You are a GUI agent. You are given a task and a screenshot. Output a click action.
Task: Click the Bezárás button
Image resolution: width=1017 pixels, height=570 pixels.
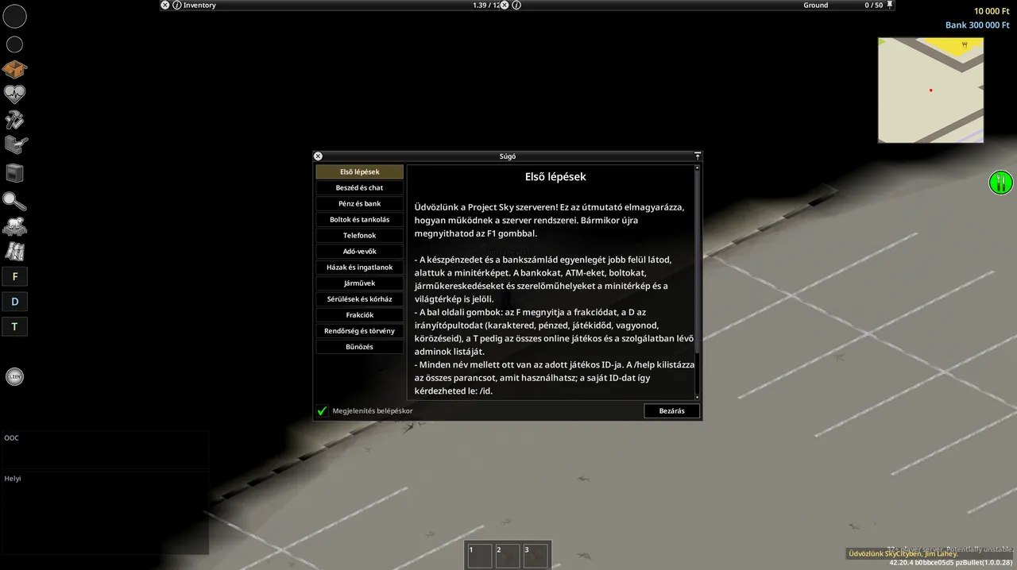tap(672, 411)
